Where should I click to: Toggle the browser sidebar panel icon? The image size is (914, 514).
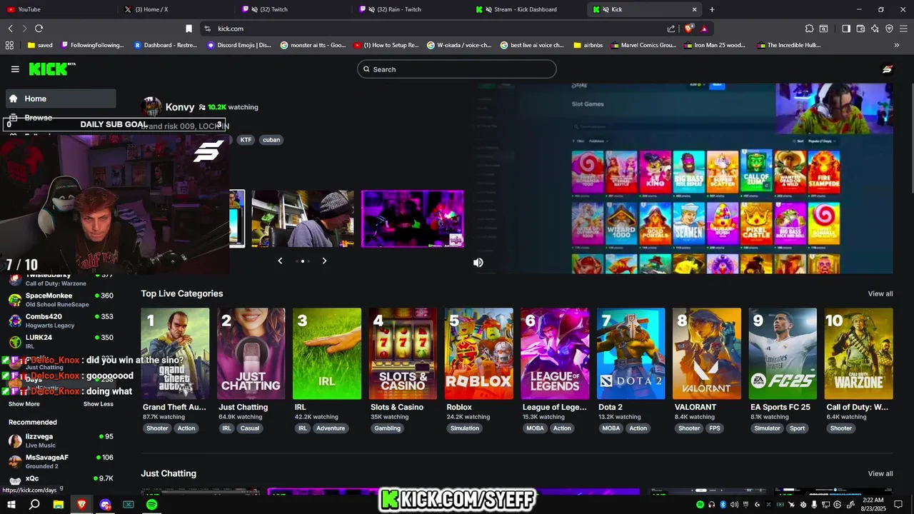846,29
